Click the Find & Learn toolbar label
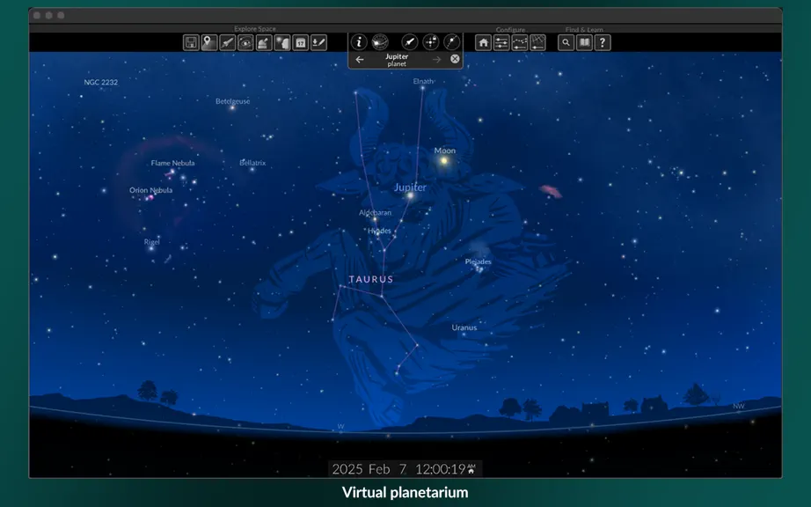Viewport: 811px width, 507px height. tap(584, 30)
